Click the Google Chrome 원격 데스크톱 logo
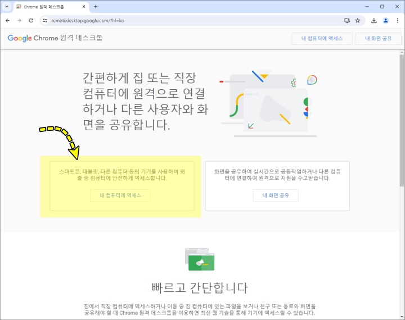 click(x=55, y=38)
